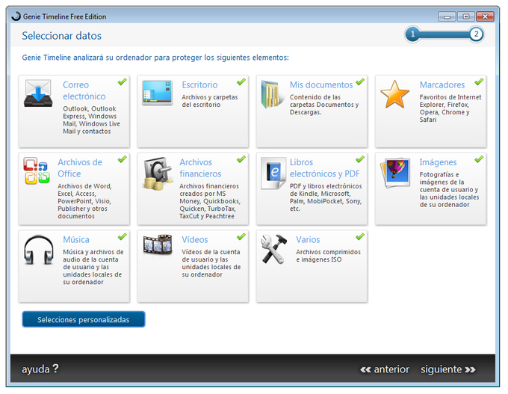Uncheck the Correo electrónico green checkmark
This screenshot has width=508, height=394.
tap(122, 81)
